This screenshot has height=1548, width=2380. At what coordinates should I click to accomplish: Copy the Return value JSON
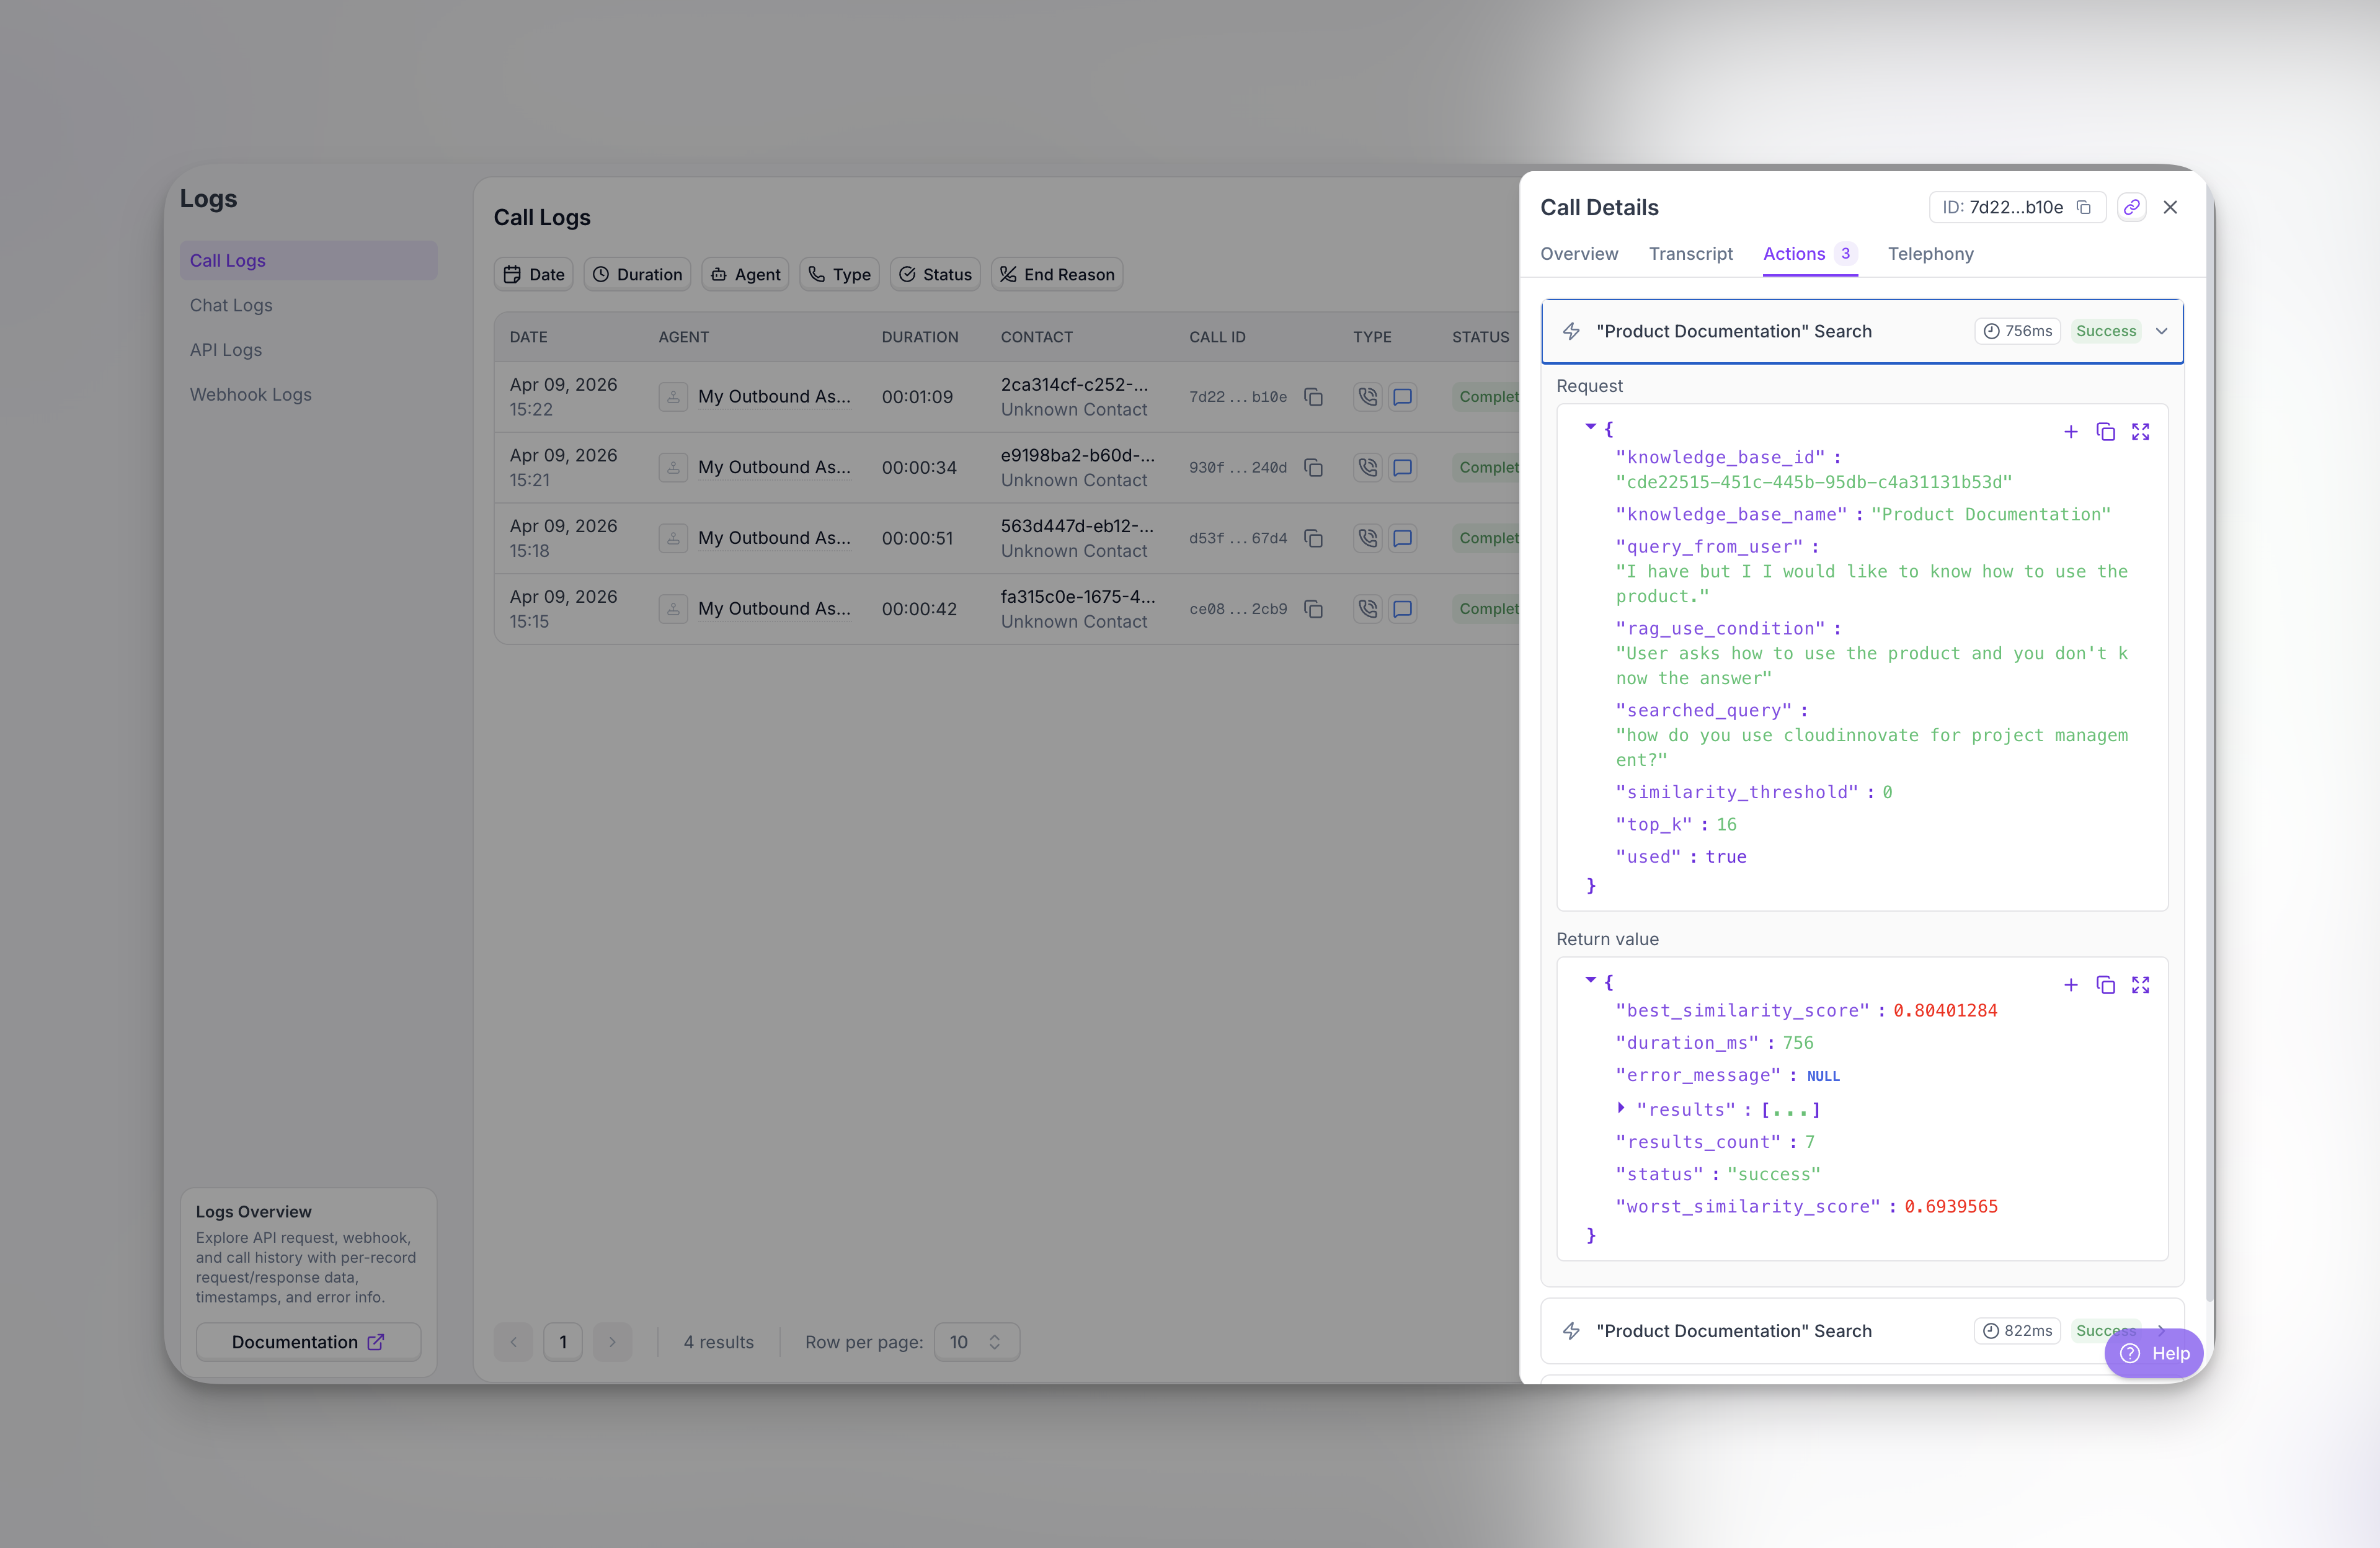(2105, 986)
